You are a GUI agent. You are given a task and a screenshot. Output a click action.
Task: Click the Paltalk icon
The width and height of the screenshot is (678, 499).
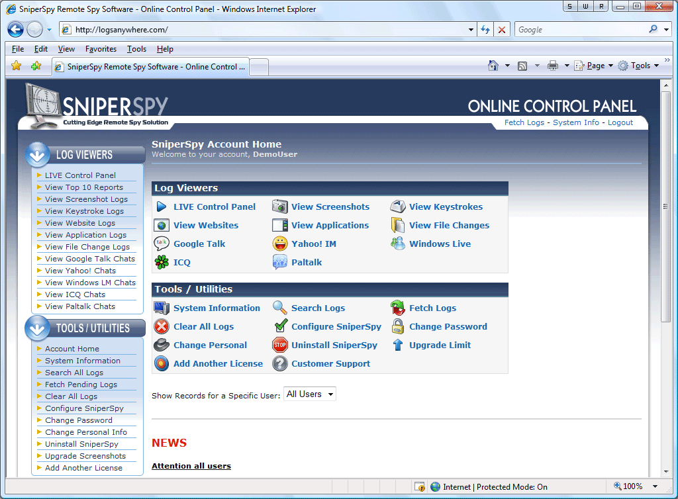point(280,262)
